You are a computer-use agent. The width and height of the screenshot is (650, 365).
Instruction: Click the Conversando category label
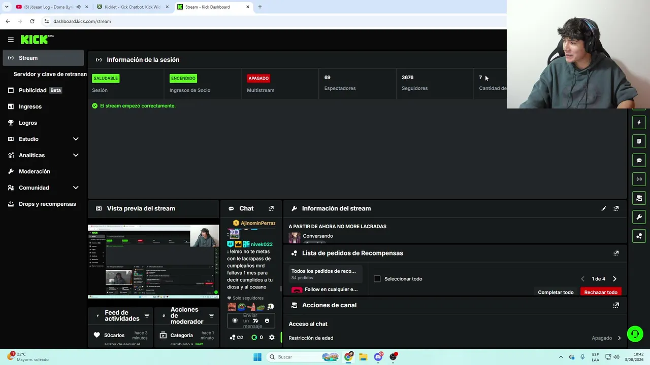[318, 236]
